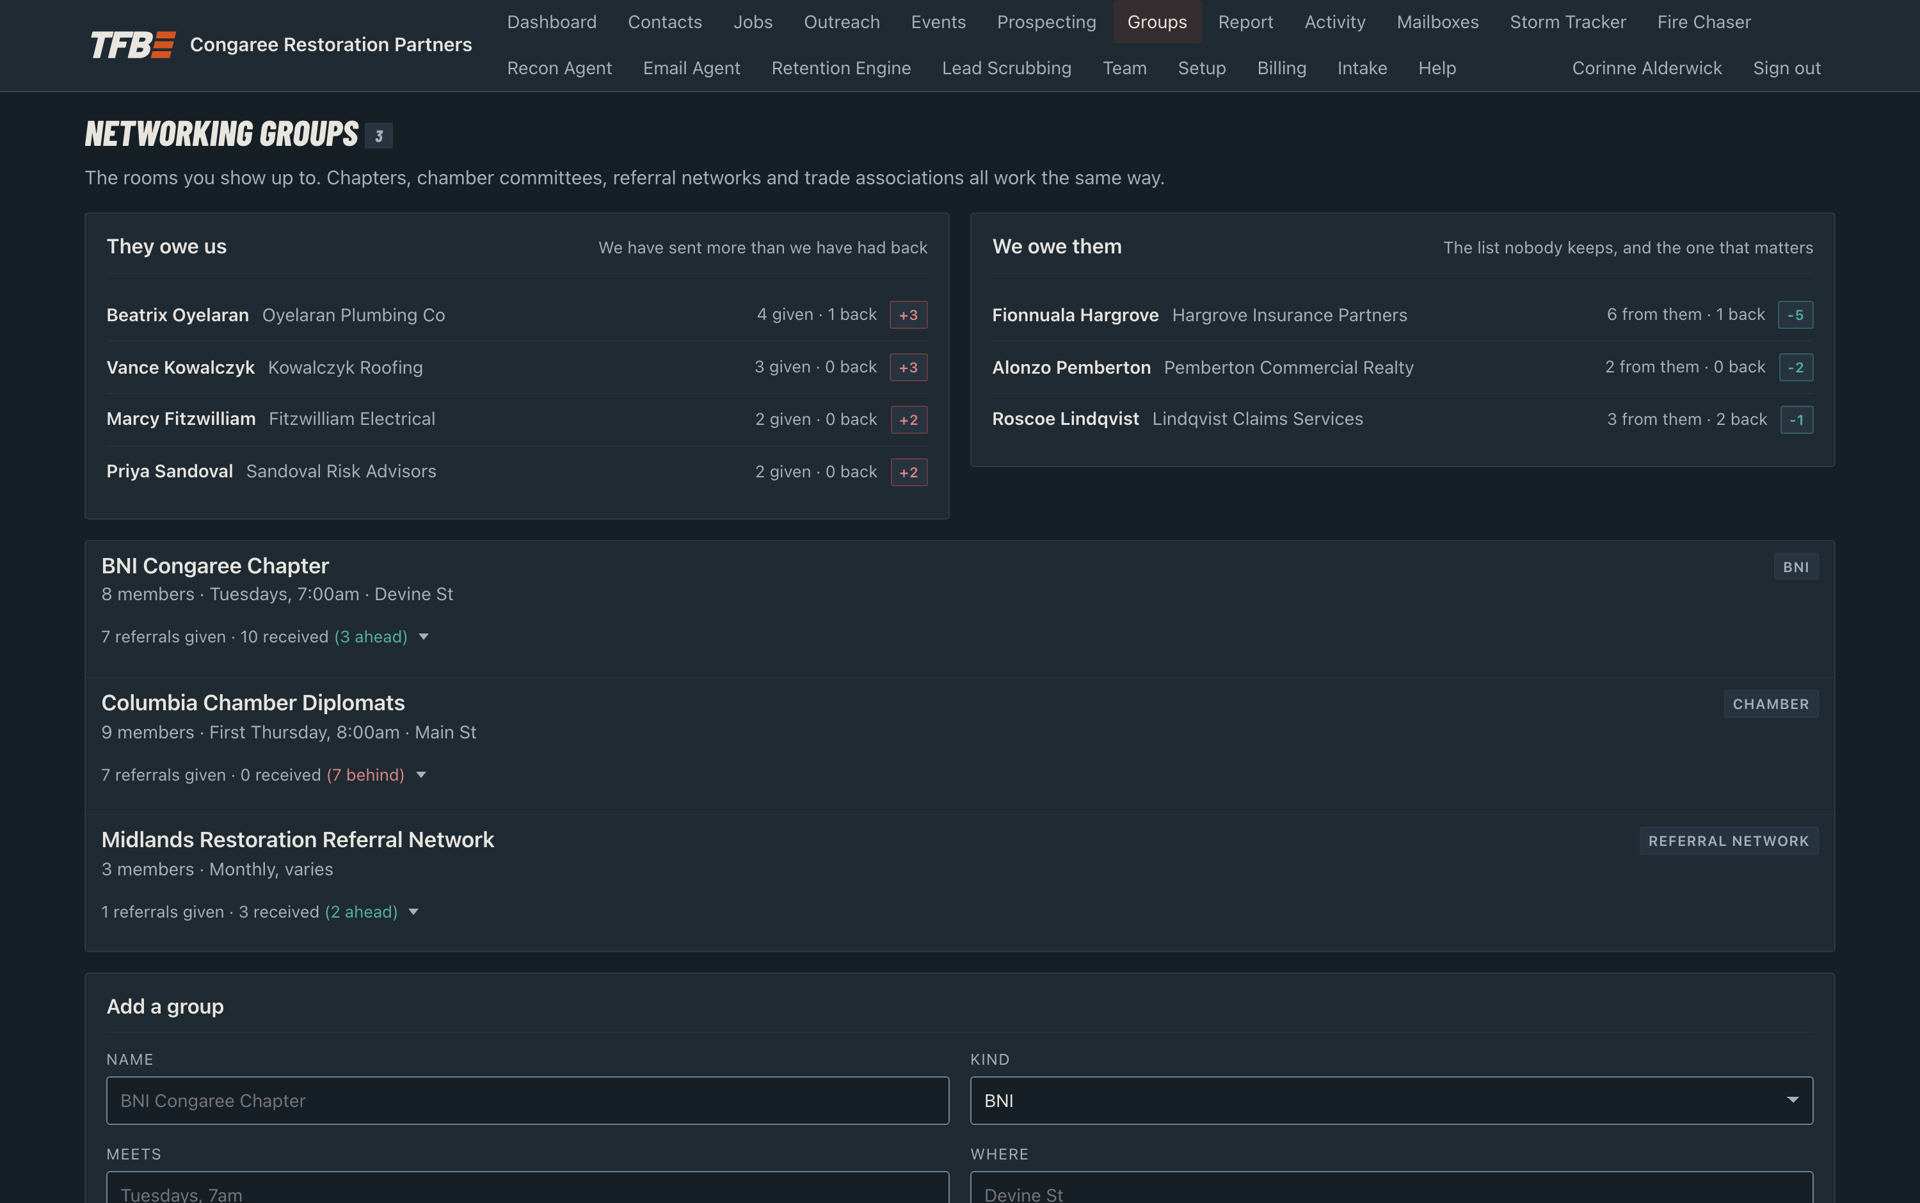
Task: Open Outreach in navigation
Action: click(841, 22)
